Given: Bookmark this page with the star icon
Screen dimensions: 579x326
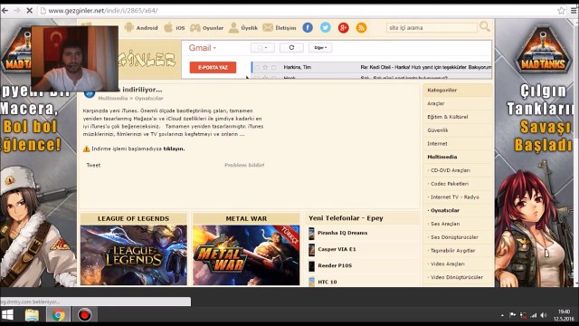Looking at the screenshot, I should point(561,11).
